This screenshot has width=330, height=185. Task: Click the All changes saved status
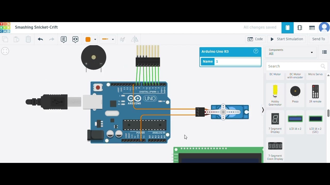coord(260,27)
